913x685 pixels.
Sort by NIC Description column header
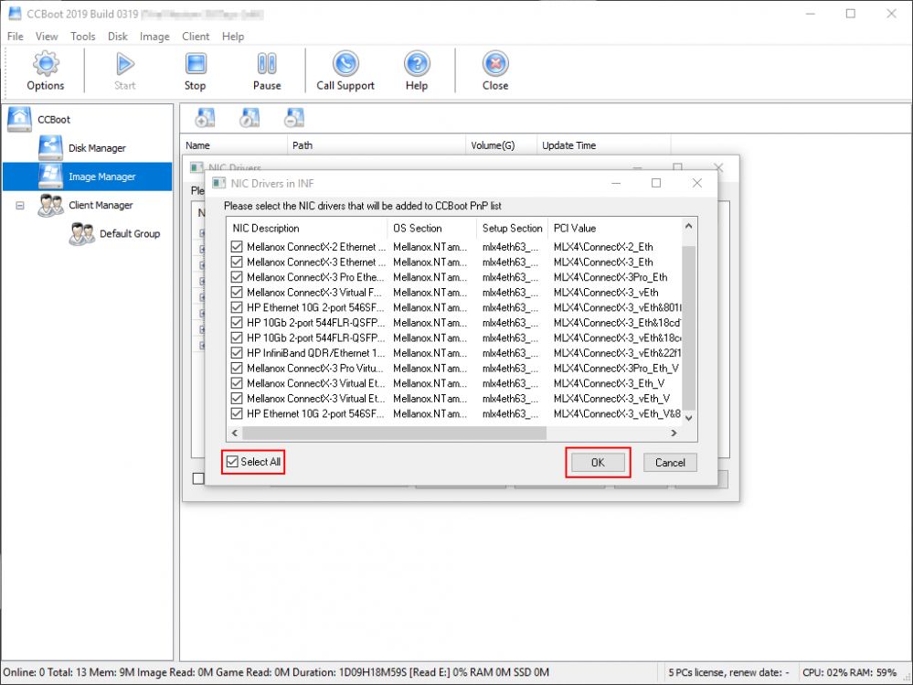[x=307, y=229]
